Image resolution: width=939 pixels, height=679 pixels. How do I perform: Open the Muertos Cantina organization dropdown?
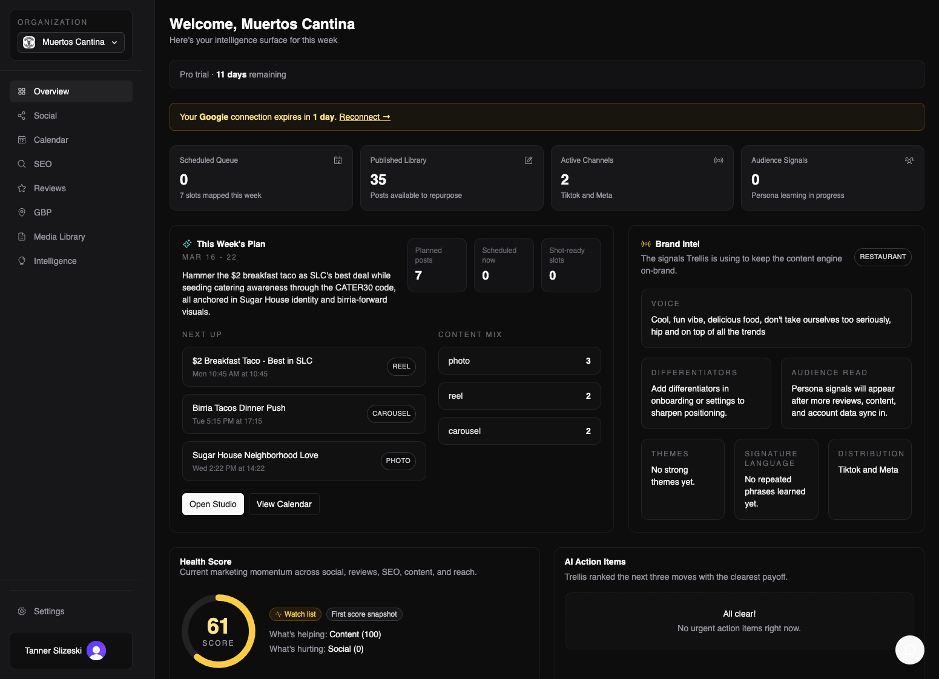[70, 42]
